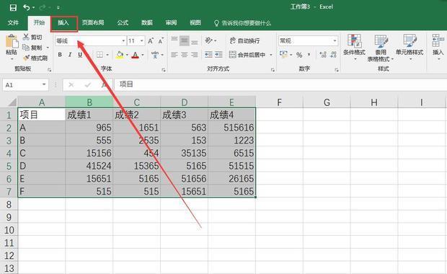Screen dimensions: 447x274
Task: Open Conditional Formatting (条件格式)
Action: (x=354, y=47)
